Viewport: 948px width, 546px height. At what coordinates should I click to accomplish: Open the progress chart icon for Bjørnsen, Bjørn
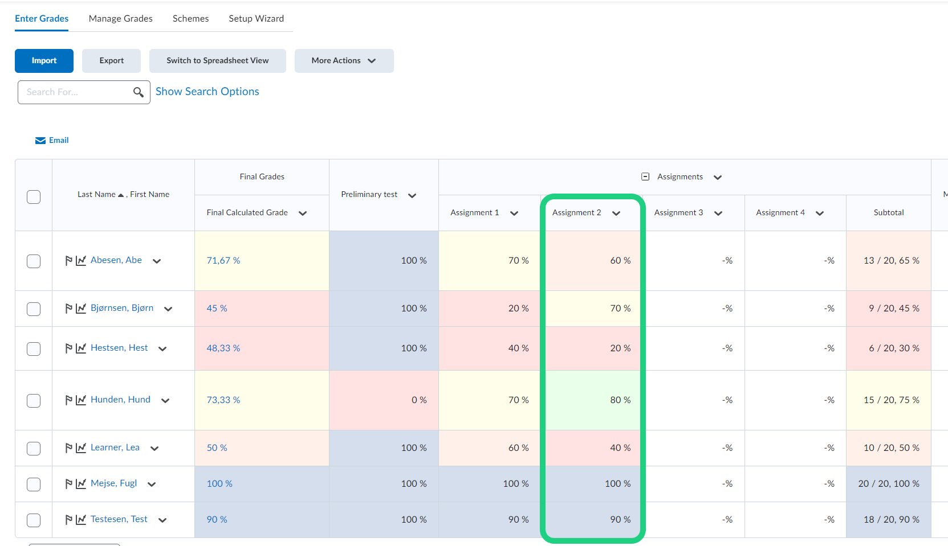[81, 309]
